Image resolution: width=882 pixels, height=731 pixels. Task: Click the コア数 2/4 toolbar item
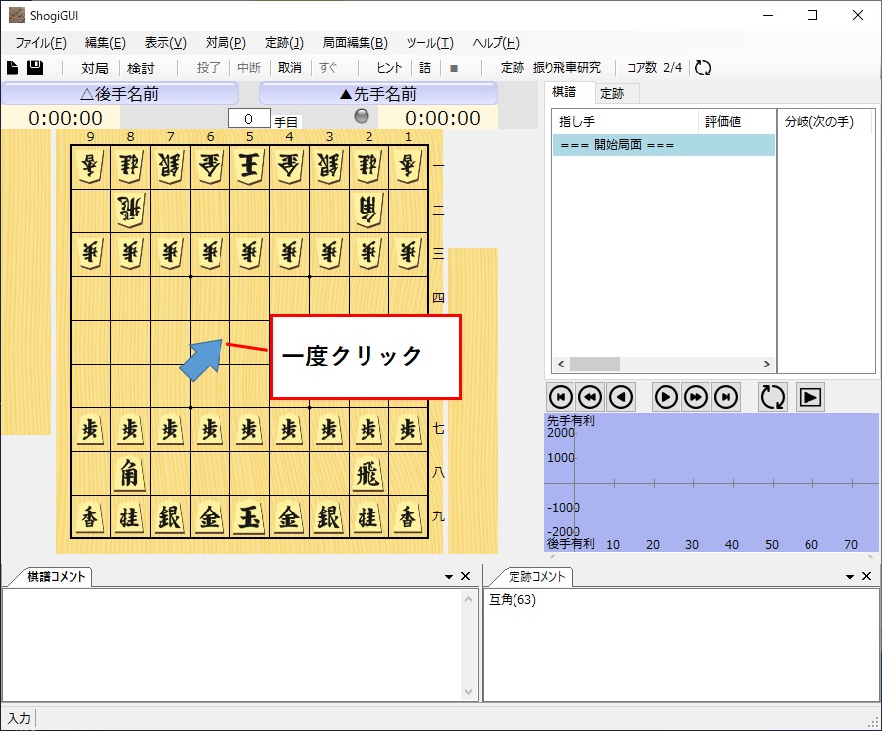[x=655, y=68]
